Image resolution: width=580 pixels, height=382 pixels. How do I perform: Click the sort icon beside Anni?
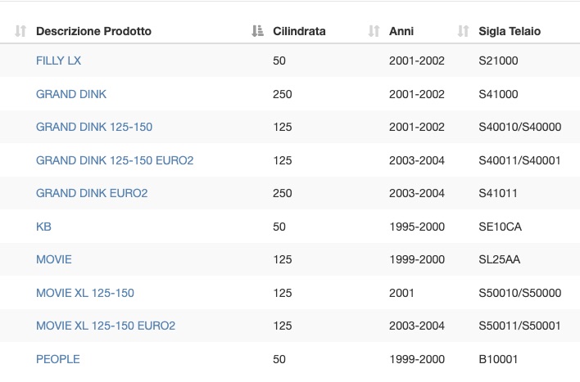coord(374,31)
